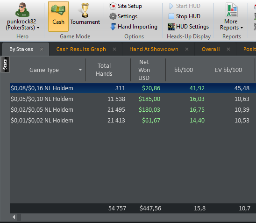Close the Cash Results Graph tab

tap(114, 49)
